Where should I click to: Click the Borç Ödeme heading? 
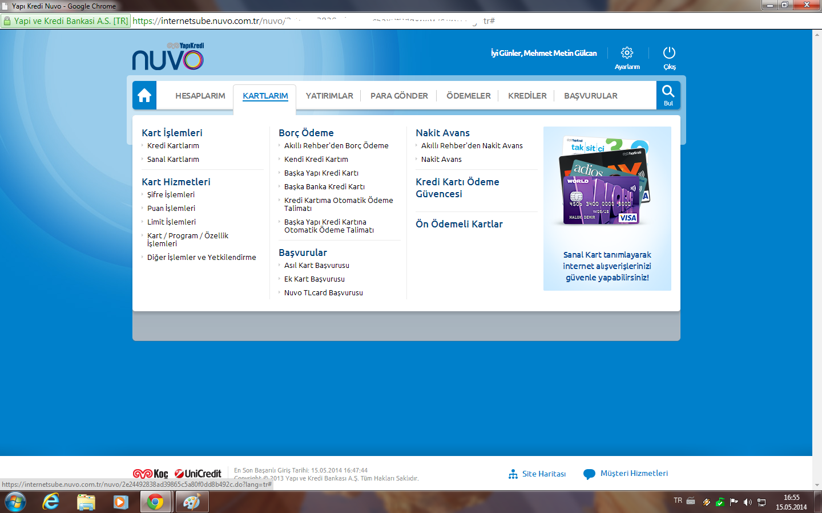[306, 133]
